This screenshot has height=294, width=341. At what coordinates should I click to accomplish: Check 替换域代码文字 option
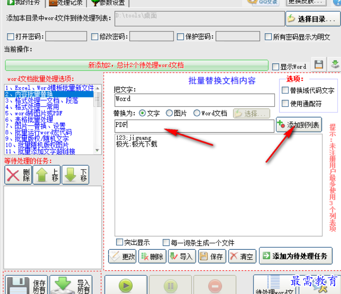click(x=285, y=90)
